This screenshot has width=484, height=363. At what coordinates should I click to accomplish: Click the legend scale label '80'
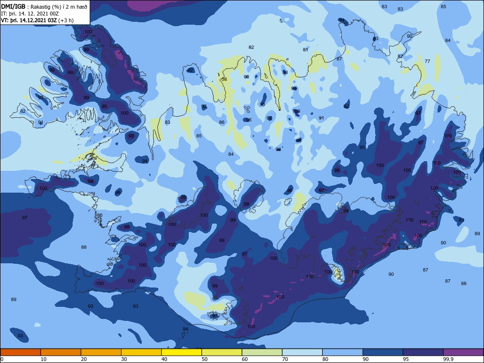pos(325,359)
